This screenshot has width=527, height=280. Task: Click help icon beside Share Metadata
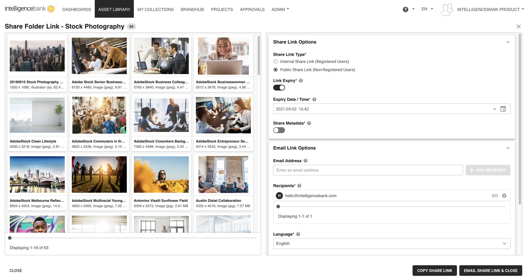point(309,123)
